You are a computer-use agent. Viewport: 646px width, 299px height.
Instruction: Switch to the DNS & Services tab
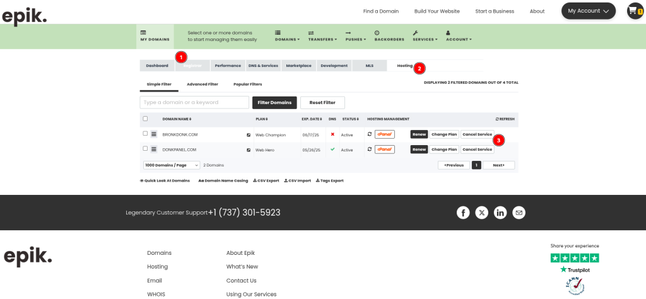(263, 66)
